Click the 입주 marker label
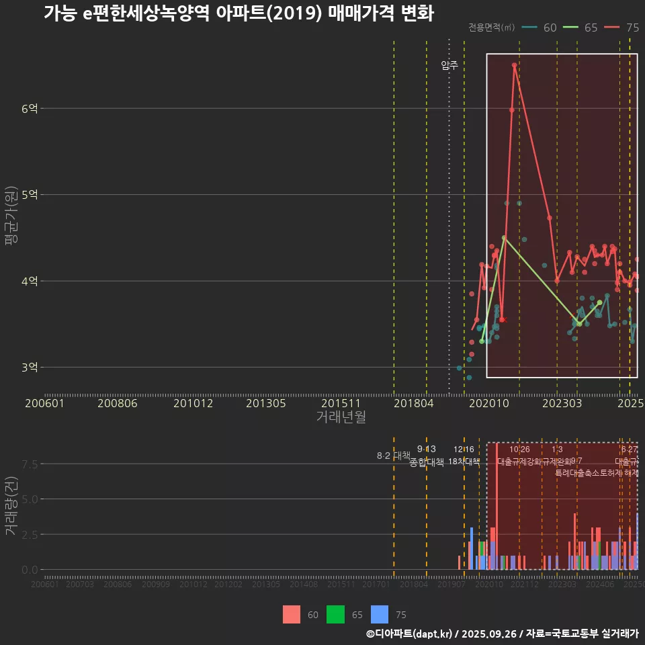Screen dimensions: 645x645 449,65
